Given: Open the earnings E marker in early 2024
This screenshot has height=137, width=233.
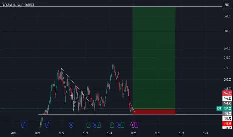Looking at the screenshot, I should [x=112, y=125].
